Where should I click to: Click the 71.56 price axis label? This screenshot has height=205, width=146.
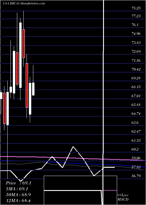[136, 60]
